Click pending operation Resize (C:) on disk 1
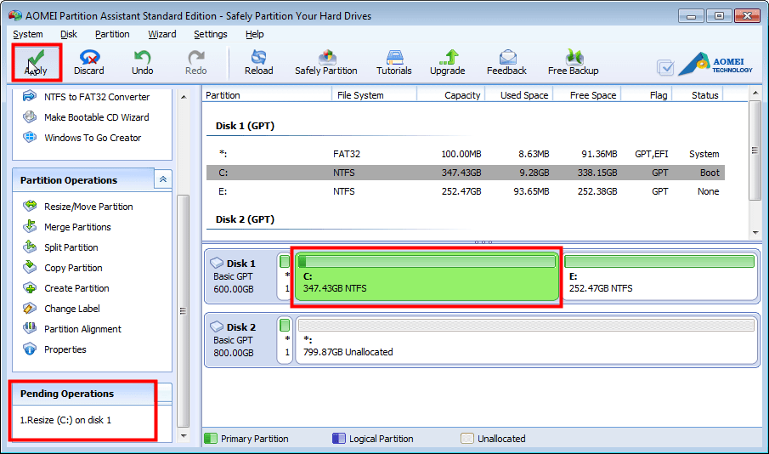The width and height of the screenshot is (769, 454). click(65, 420)
